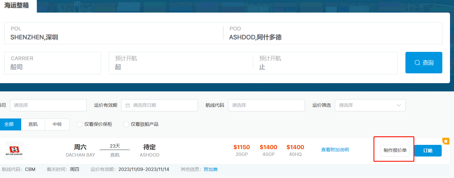Click the CARRIER 船司 input field
The height and width of the screenshot is (178, 454).
tap(53, 63)
